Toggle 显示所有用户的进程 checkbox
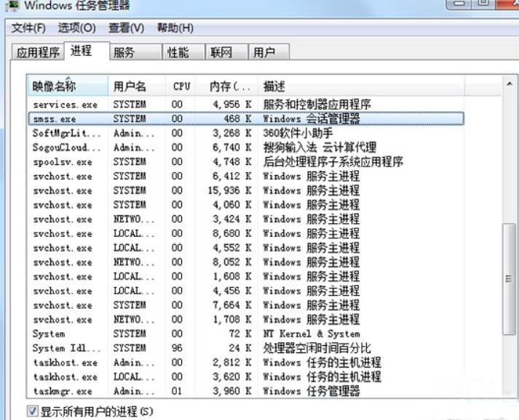Screen dimensions: 519x420 pos(33,411)
